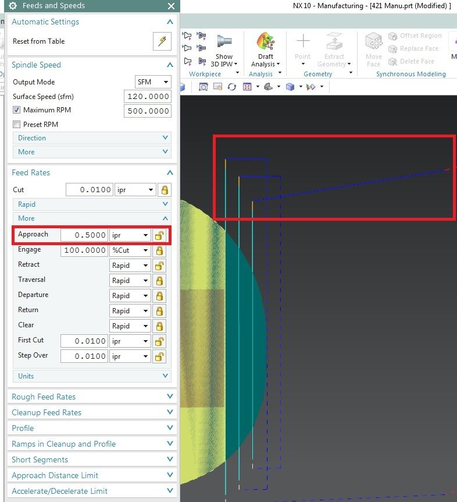Select the Move Face tool
The width and height of the screenshot is (457, 502).
tap(374, 50)
